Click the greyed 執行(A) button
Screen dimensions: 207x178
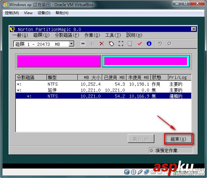pyautogui.click(x=141, y=139)
